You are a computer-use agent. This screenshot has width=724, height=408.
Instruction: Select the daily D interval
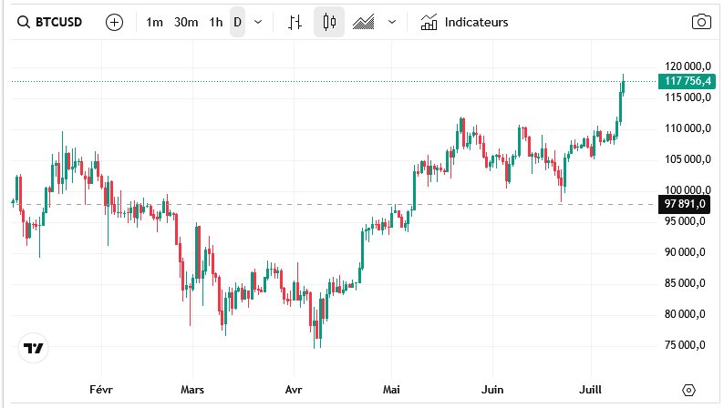click(x=237, y=22)
